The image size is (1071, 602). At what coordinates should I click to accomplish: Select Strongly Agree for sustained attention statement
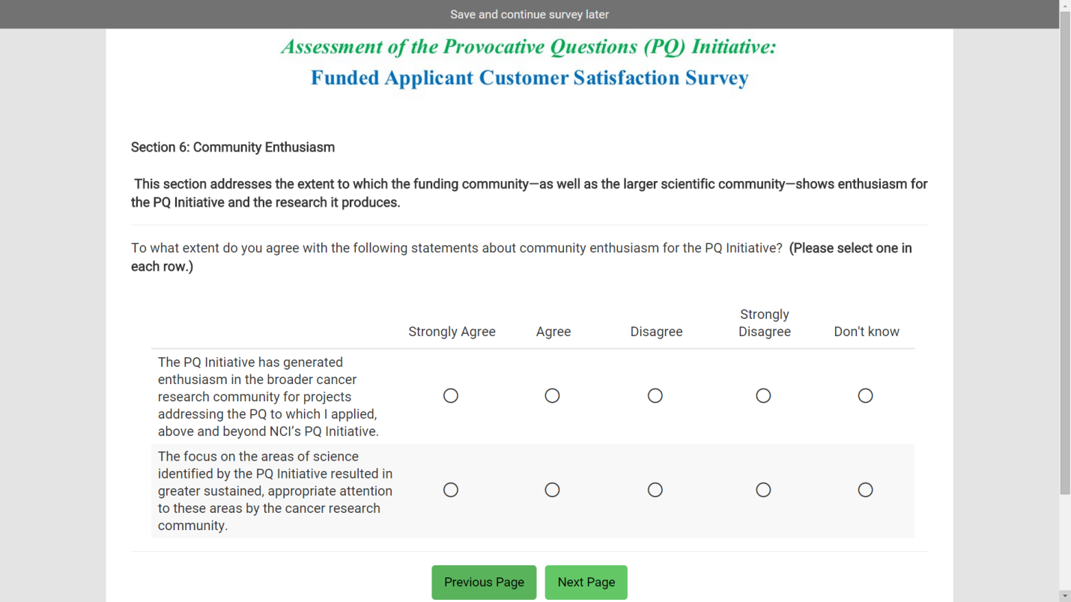450,490
